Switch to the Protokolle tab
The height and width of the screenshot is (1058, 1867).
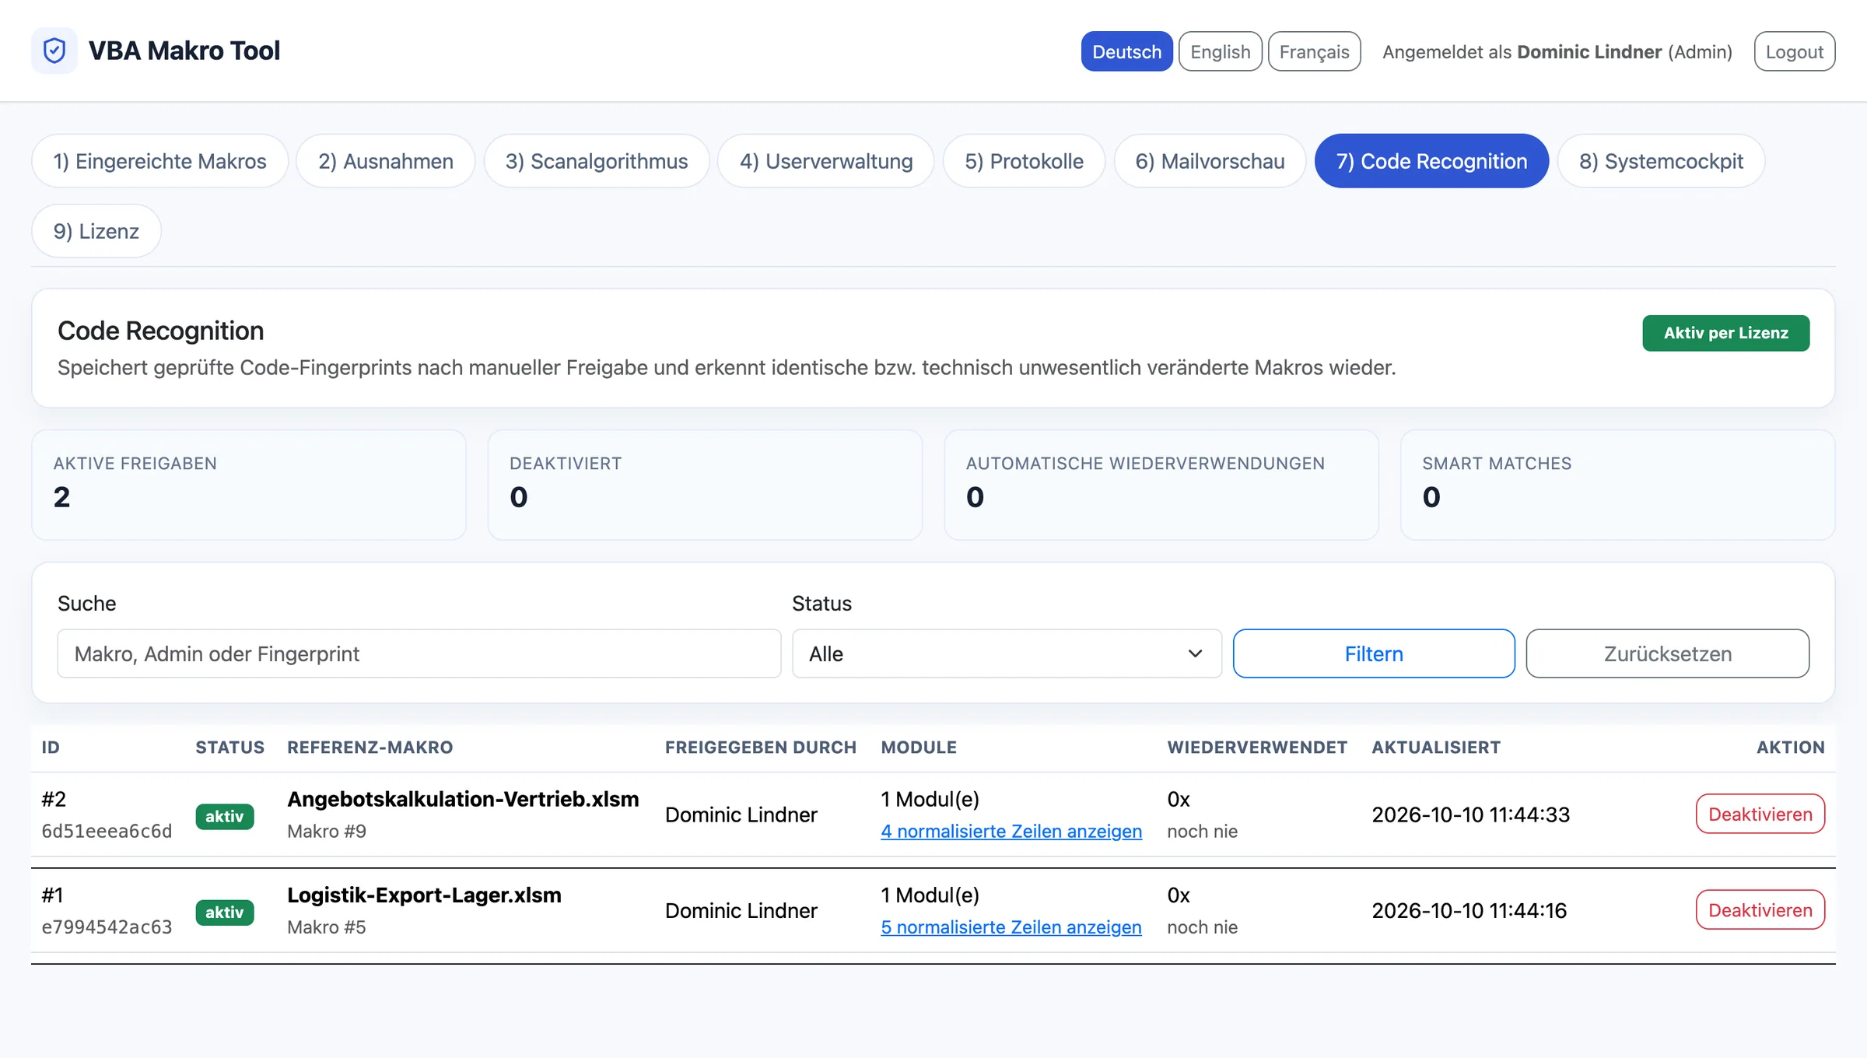point(1024,161)
